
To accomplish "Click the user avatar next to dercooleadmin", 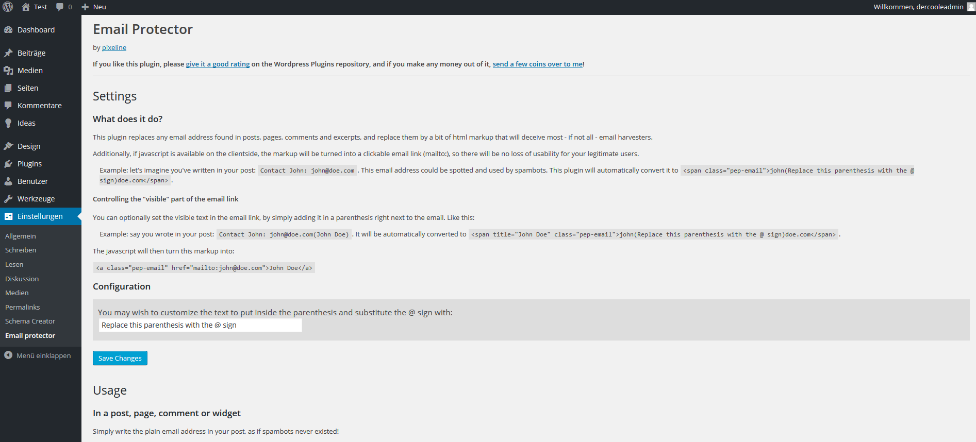I will [971, 7].
